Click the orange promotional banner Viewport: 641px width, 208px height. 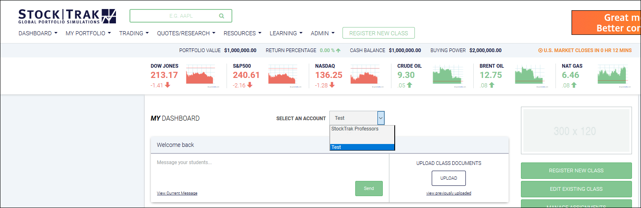click(606, 23)
